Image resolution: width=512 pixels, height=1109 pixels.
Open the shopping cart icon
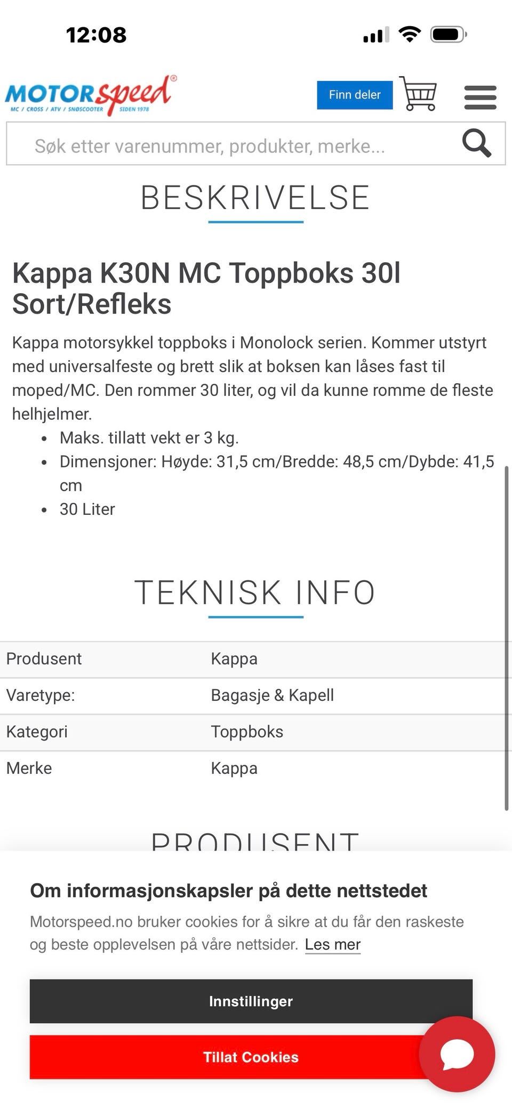[x=418, y=94]
